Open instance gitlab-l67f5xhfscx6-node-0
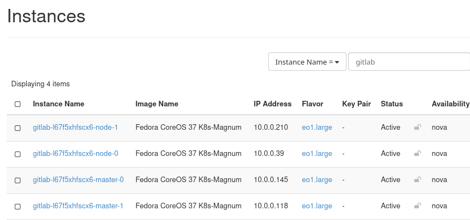470x220 pixels. click(x=75, y=153)
